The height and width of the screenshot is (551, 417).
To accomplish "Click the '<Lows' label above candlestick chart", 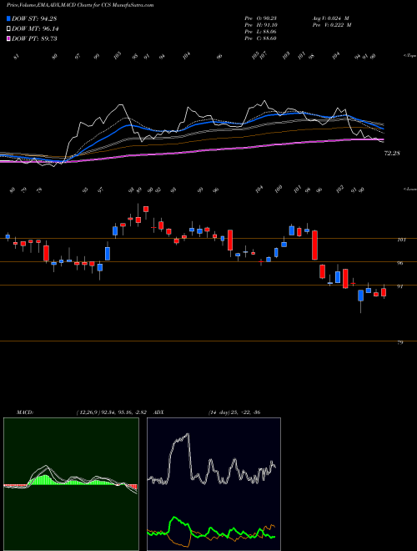I will (x=409, y=189).
